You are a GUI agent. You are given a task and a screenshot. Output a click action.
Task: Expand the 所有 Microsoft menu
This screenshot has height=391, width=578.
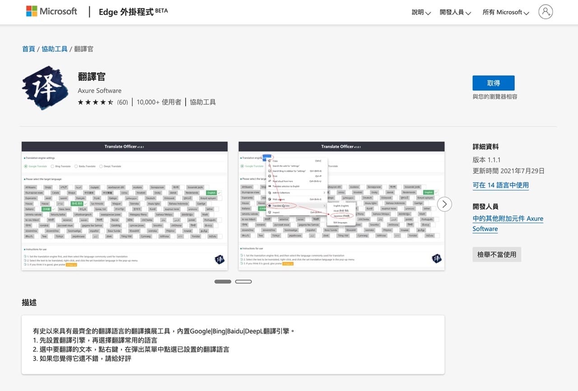pos(506,13)
